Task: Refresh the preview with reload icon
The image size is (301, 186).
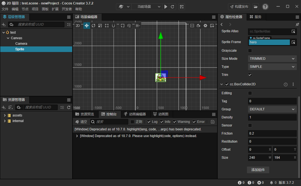Action: coord(173,7)
